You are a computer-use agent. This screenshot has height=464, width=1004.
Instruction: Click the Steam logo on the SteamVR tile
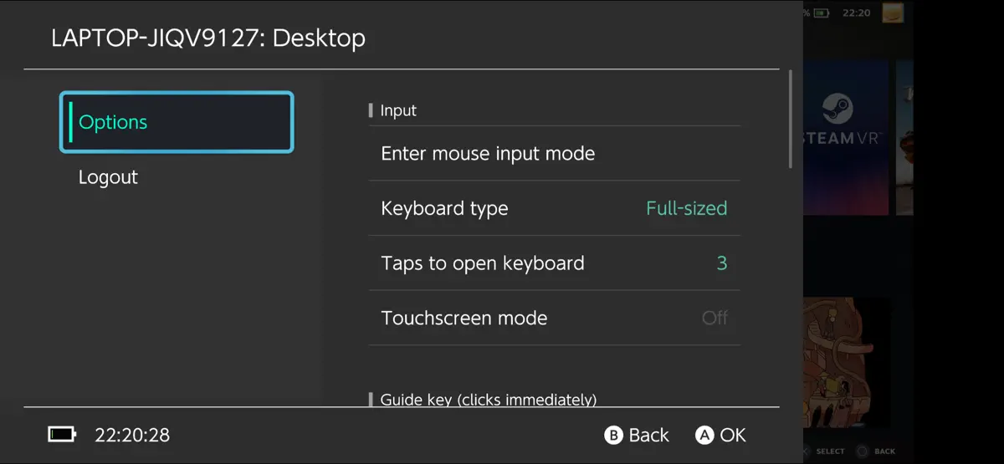(x=837, y=110)
